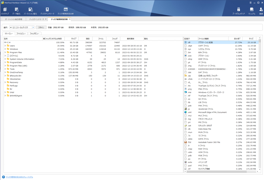
Task: Select the lbr folder row
Action: tap(93, 89)
